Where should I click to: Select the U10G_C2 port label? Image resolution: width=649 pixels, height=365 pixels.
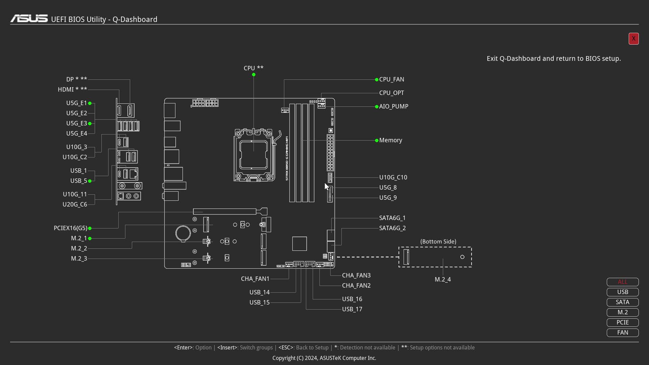pos(75,157)
